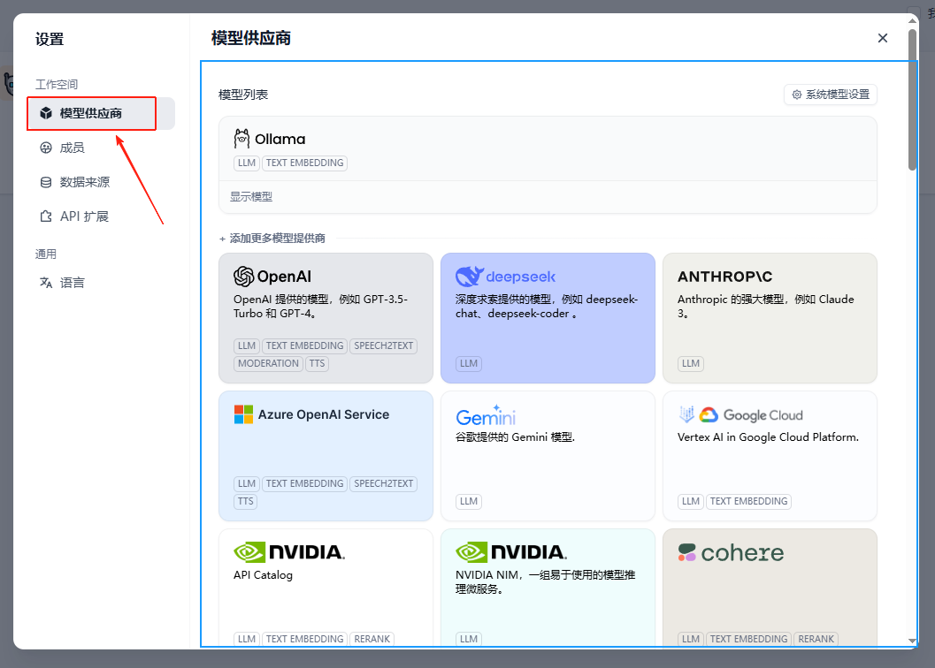
Task: Go to the API 扩展 section
Action: pos(84,216)
